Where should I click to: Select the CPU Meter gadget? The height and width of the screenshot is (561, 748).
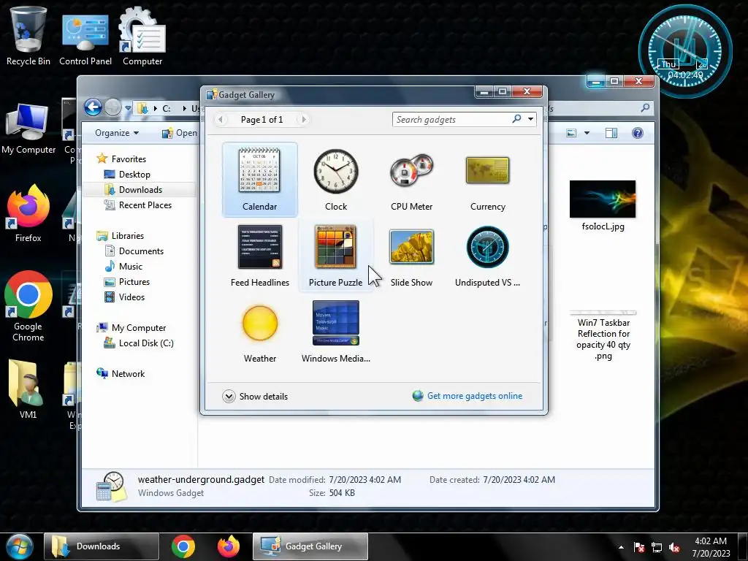pos(412,180)
